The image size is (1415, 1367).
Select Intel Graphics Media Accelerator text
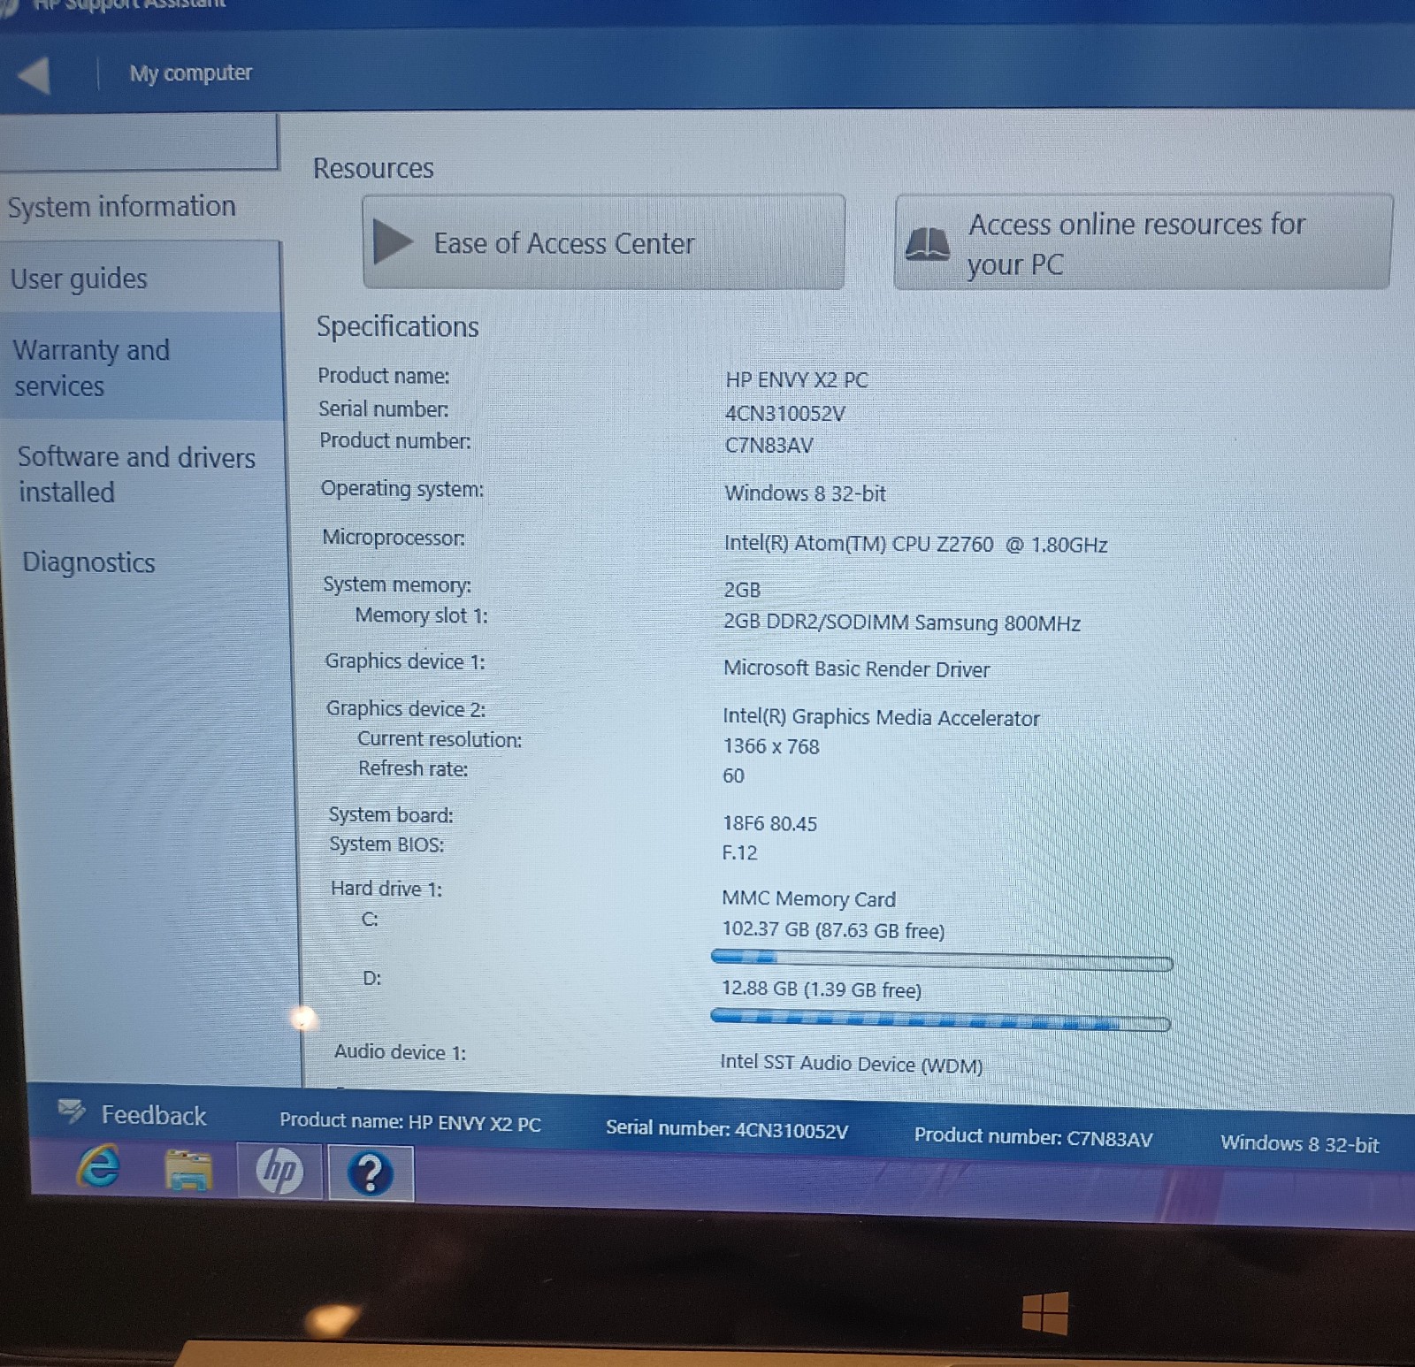(881, 717)
